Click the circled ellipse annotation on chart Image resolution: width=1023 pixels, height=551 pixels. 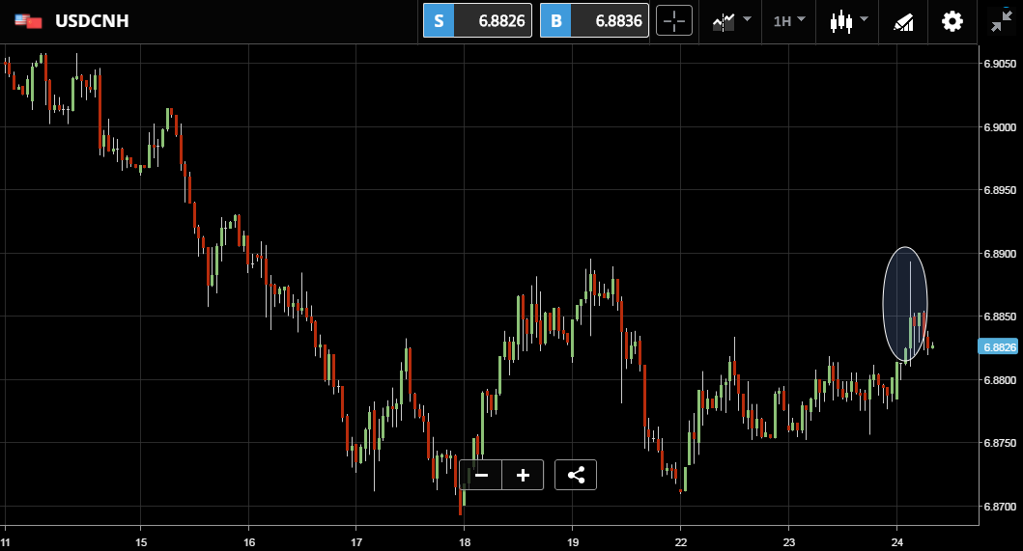[x=905, y=304]
